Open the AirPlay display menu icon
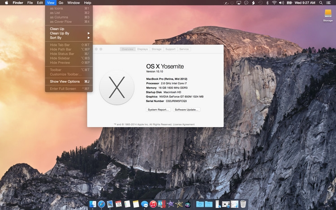This screenshot has width=336, height=210. pyautogui.click(x=239, y=3)
